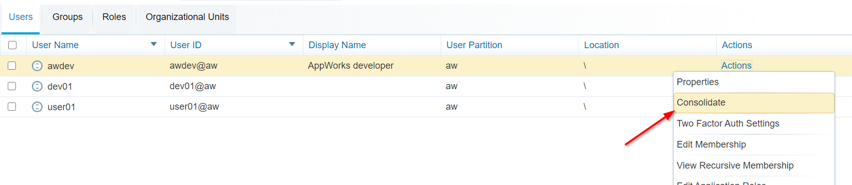The width and height of the screenshot is (852, 185).
Task: Open the User ID column dropdown arrow
Action: coord(292,44)
